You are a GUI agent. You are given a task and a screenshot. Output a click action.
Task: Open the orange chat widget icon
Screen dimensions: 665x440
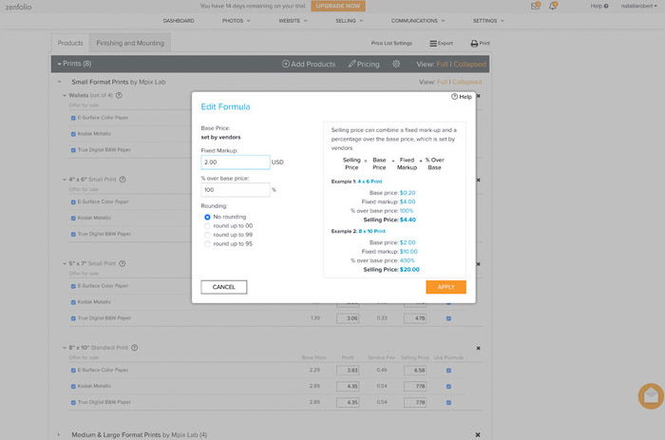point(651,396)
